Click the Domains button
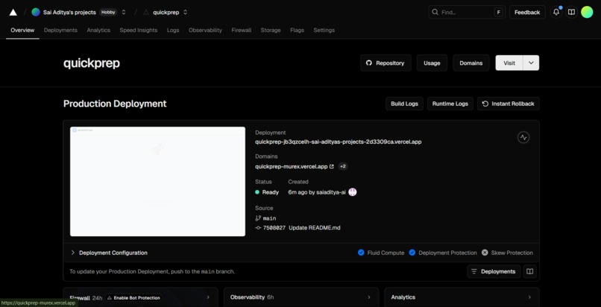 471,63
